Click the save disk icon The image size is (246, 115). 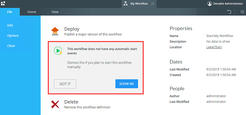pyautogui.click(x=242, y=12)
